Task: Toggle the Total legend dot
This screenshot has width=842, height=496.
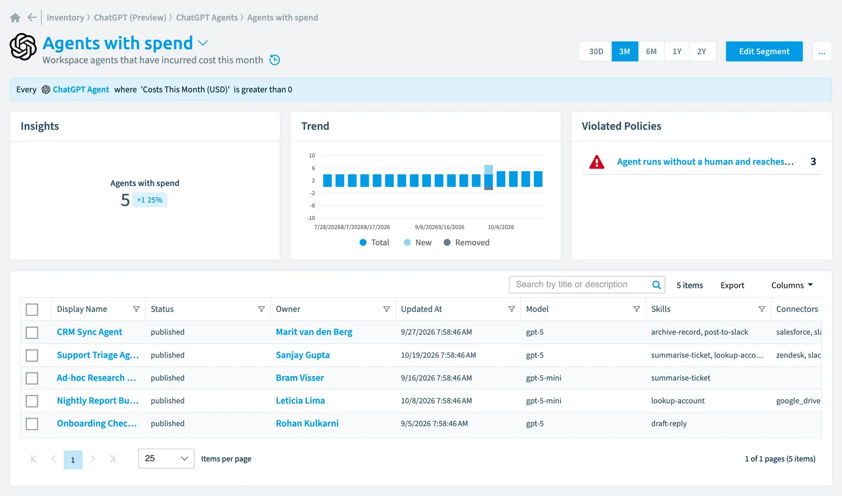Action: [363, 242]
